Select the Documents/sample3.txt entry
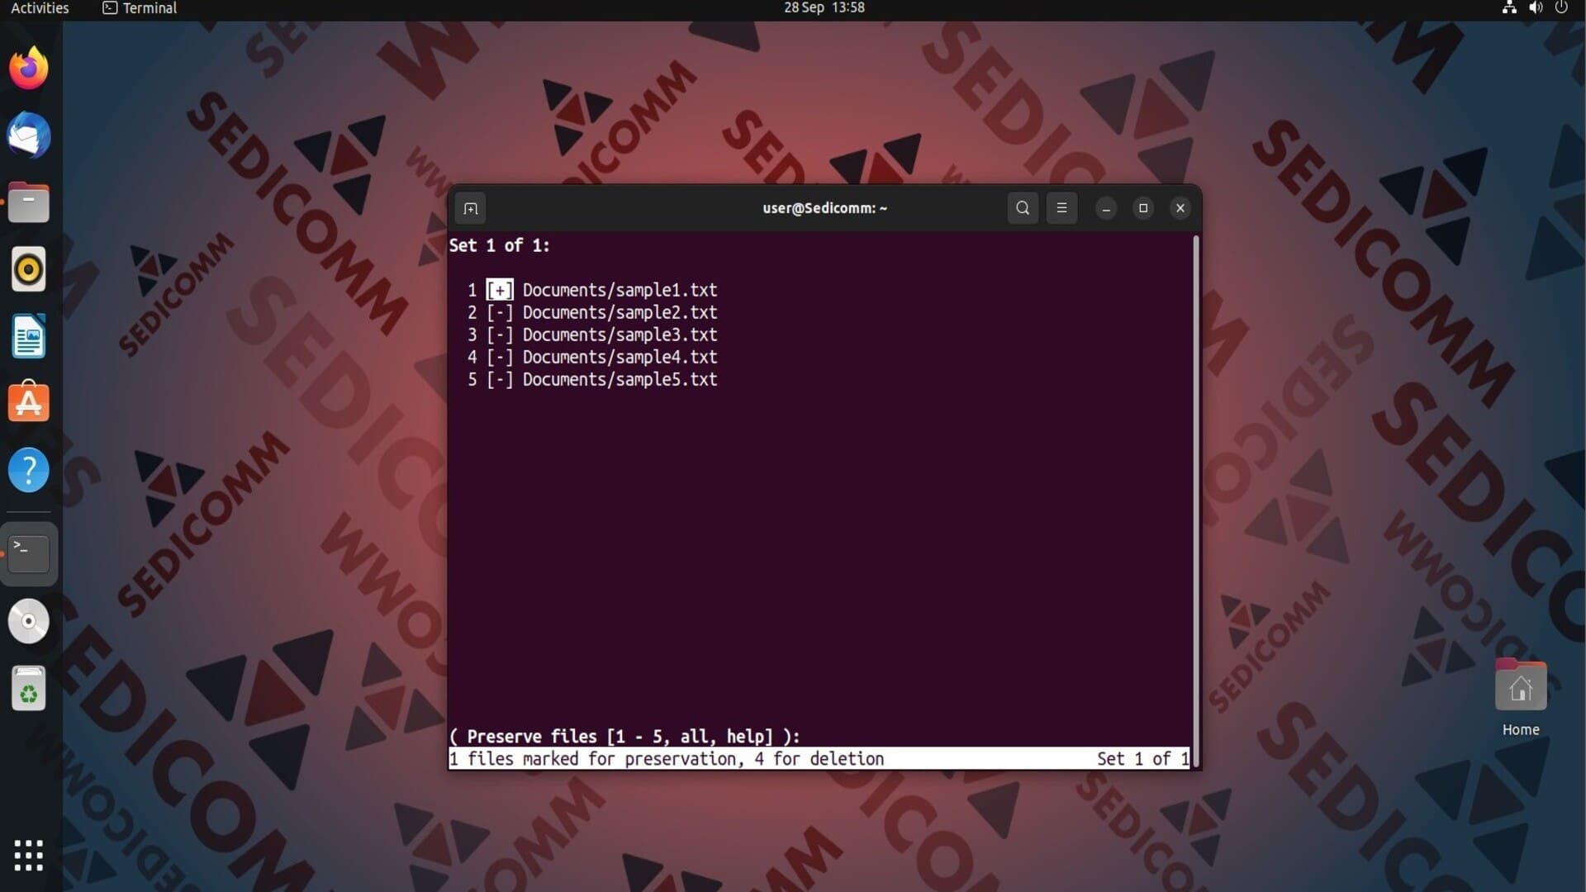The image size is (1586, 892). pos(620,334)
